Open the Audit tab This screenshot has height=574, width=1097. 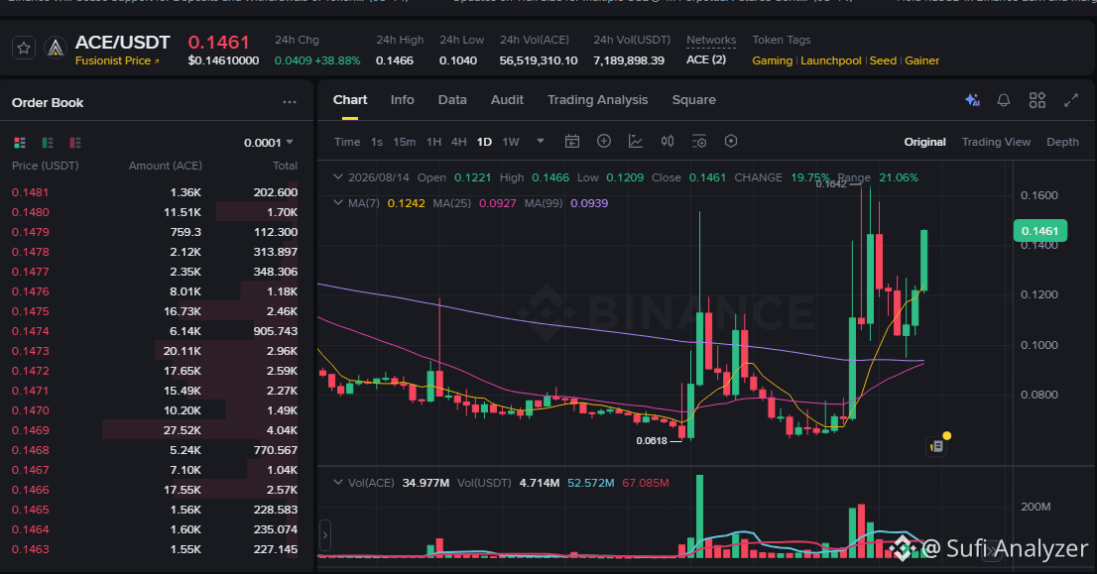click(507, 100)
